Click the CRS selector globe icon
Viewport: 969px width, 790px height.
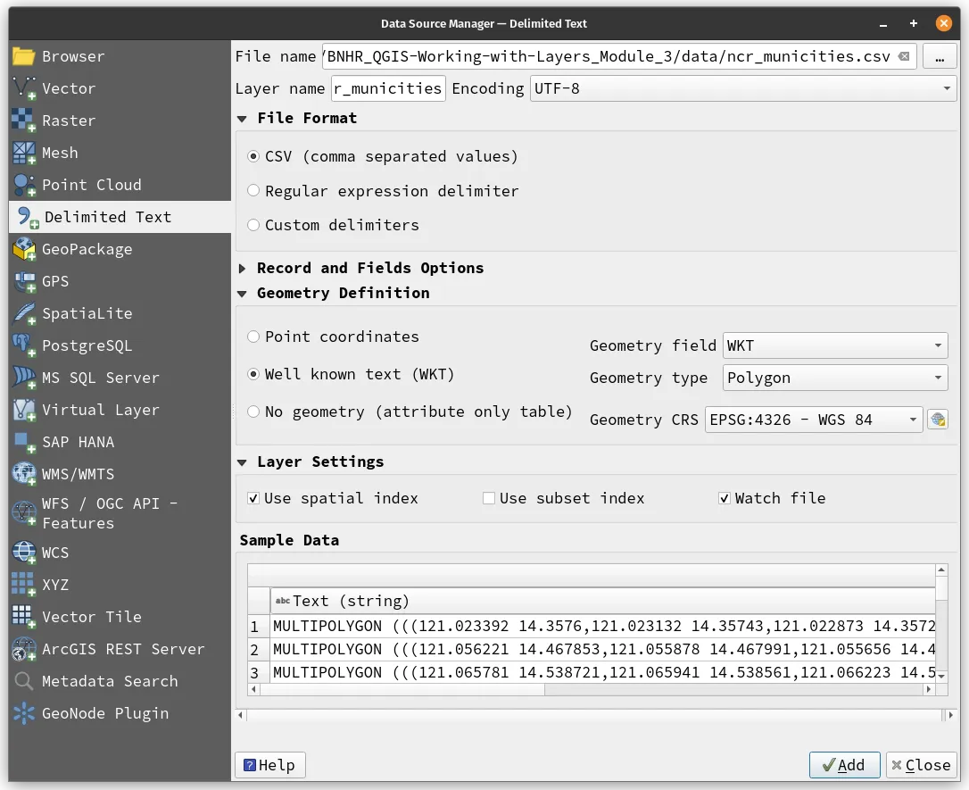pyautogui.click(x=937, y=420)
